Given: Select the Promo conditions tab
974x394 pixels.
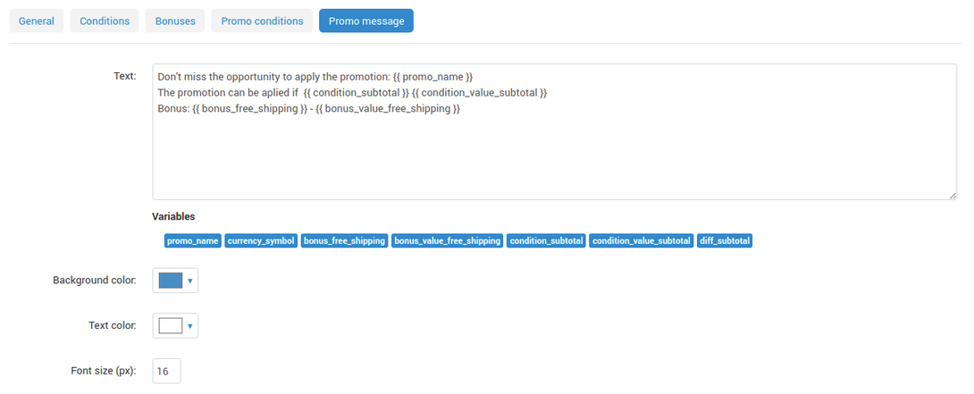Looking at the screenshot, I should point(262,21).
